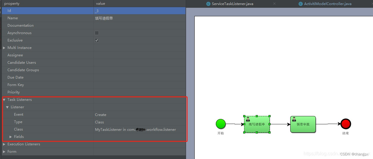
Task: Click the Java class icon on ActivitiModelController tab
Action: coord(301,4)
